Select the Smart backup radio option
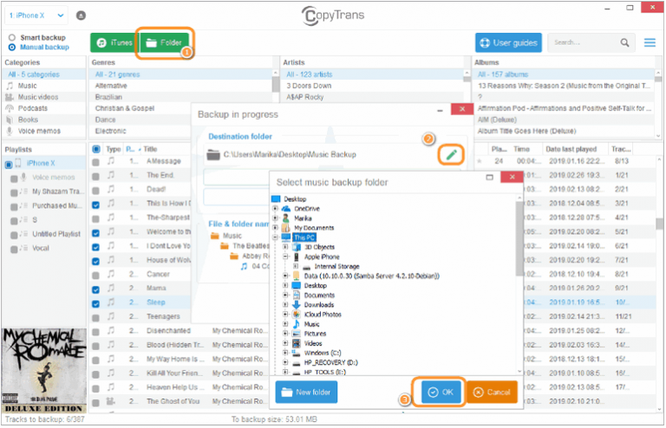The image size is (666, 428). point(11,38)
